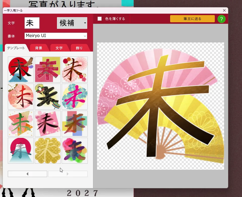Viewport: 242px width, 197px height.
Task: Switch to the テンプレート tab
Action: 16,48
